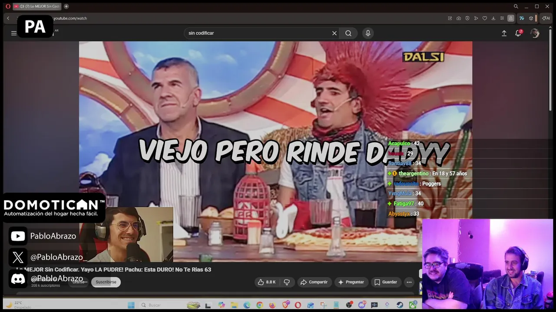The height and width of the screenshot is (312, 556).
Task: Launch Copilot from the taskbar
Action: click(222, 305)
